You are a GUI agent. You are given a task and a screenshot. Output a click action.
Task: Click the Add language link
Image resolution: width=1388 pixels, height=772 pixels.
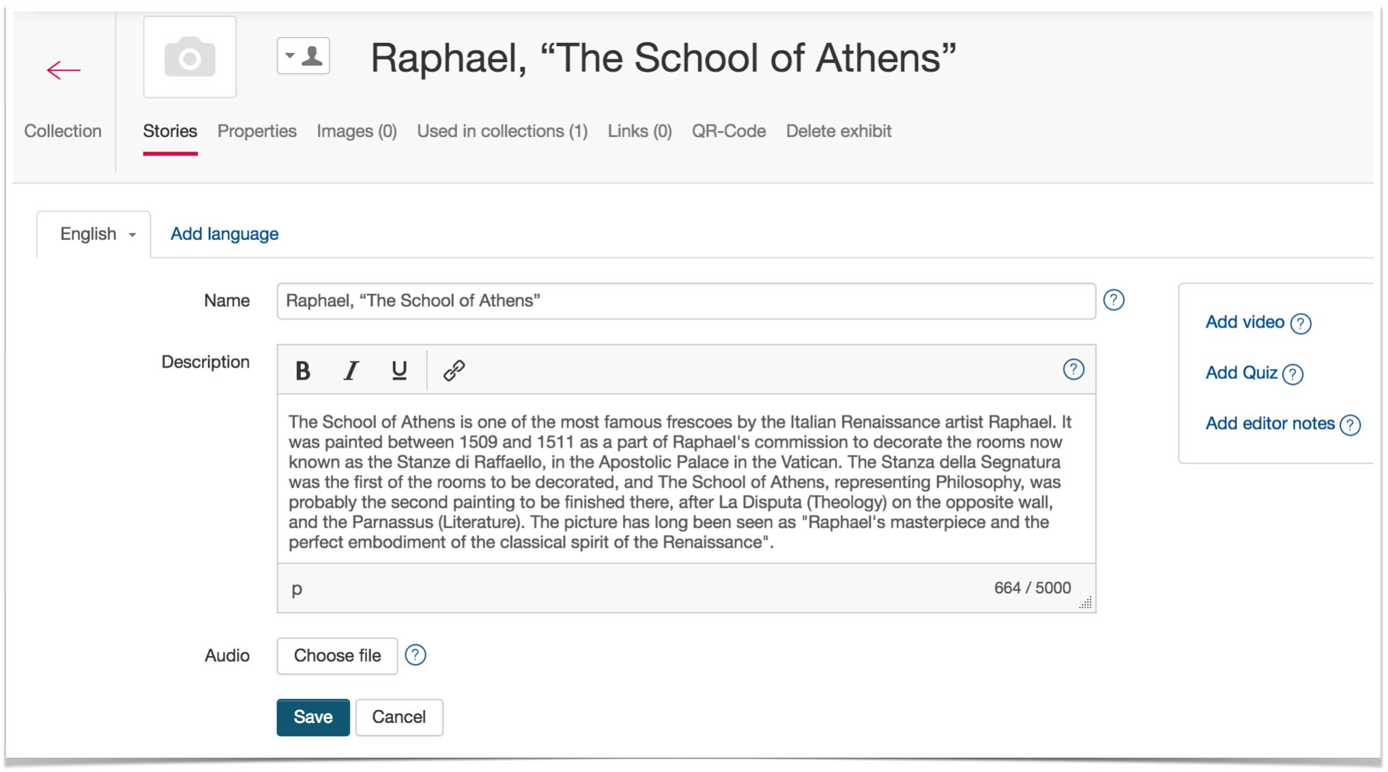coord(224,234)
